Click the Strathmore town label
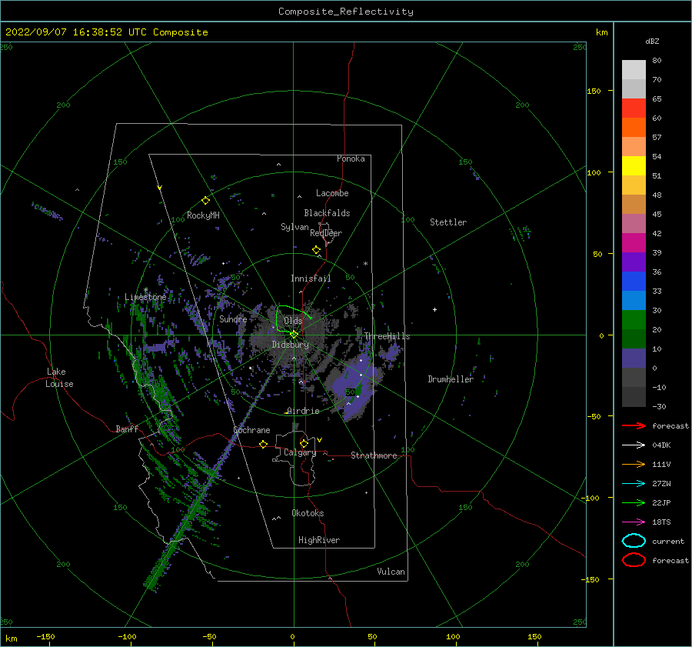Viewport: 692px width, 647px height. click(374, 455)
